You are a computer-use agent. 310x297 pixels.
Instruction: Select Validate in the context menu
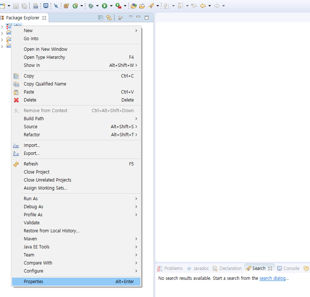(76, 223)
